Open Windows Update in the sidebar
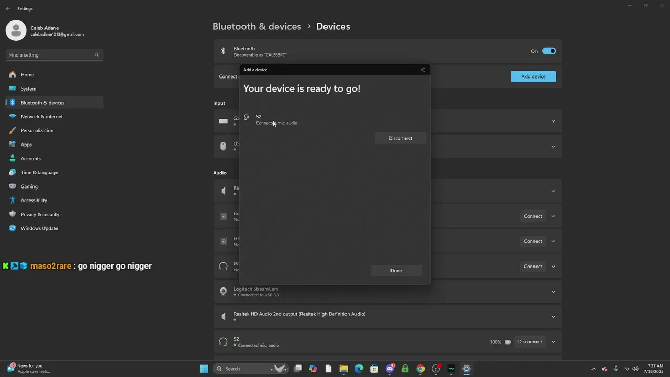 pyautogui.click(x=54, y=228)
